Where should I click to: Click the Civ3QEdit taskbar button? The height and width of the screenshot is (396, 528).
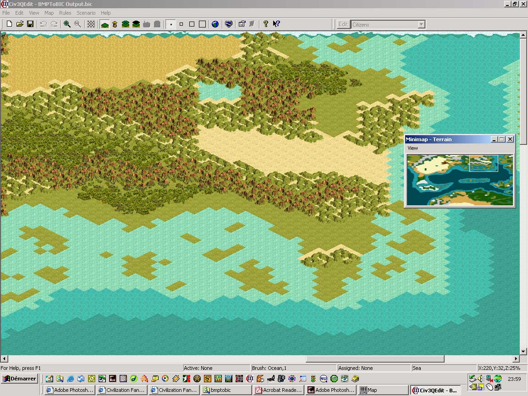click(436, 390)
